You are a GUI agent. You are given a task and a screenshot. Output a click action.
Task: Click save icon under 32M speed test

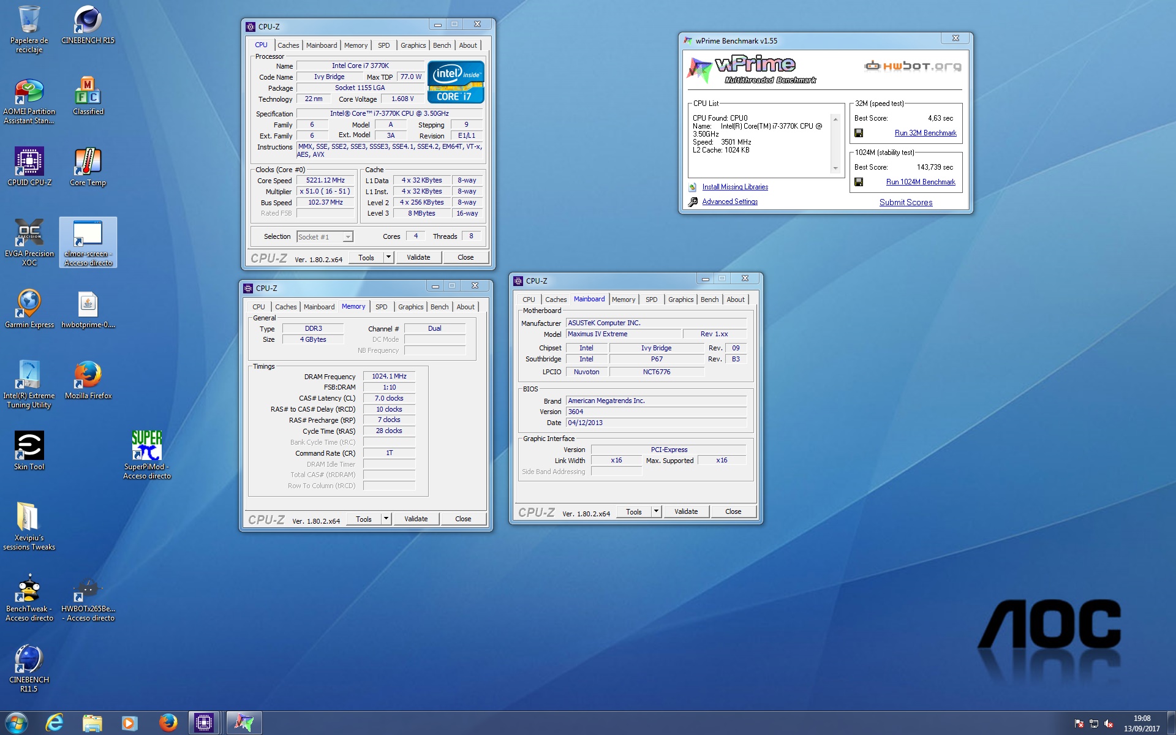[859, 133]
